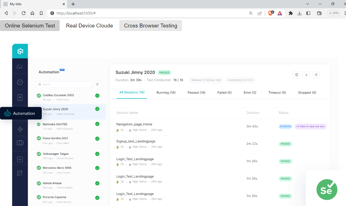Switch to the Passed (16) tab
The height and width of the screenshot is (206, 346).
point(196,92)
